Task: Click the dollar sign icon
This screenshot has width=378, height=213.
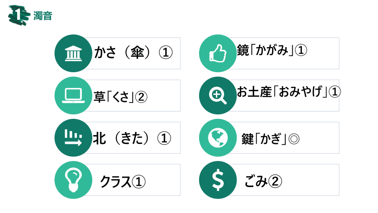Action: (218, 180)
